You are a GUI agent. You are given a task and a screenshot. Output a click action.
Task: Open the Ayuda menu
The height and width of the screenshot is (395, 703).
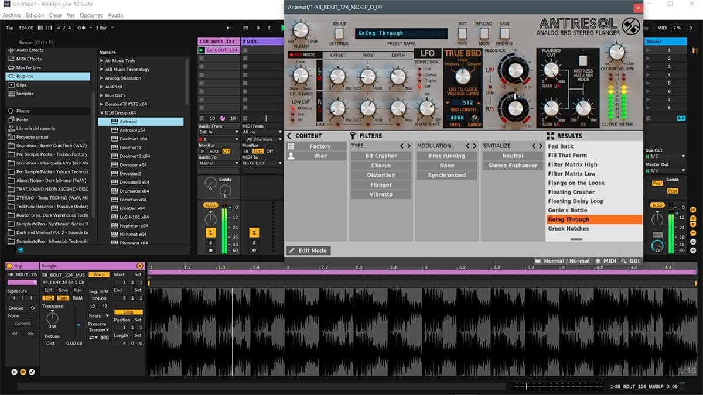click(x=115, y=15)
